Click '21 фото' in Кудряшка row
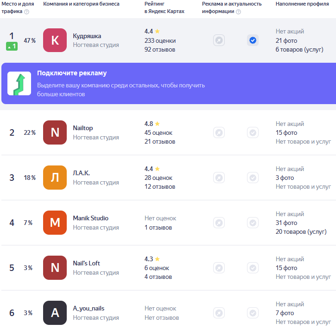 point(286,41)
